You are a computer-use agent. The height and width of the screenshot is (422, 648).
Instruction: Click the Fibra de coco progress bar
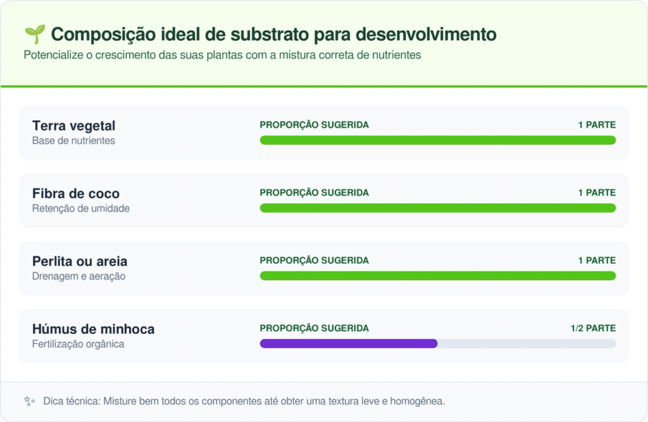coord(437,208)
